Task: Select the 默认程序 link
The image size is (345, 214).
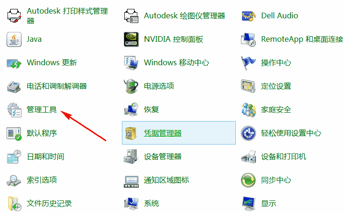Action: pyautogui.click(x=42, y=133)
